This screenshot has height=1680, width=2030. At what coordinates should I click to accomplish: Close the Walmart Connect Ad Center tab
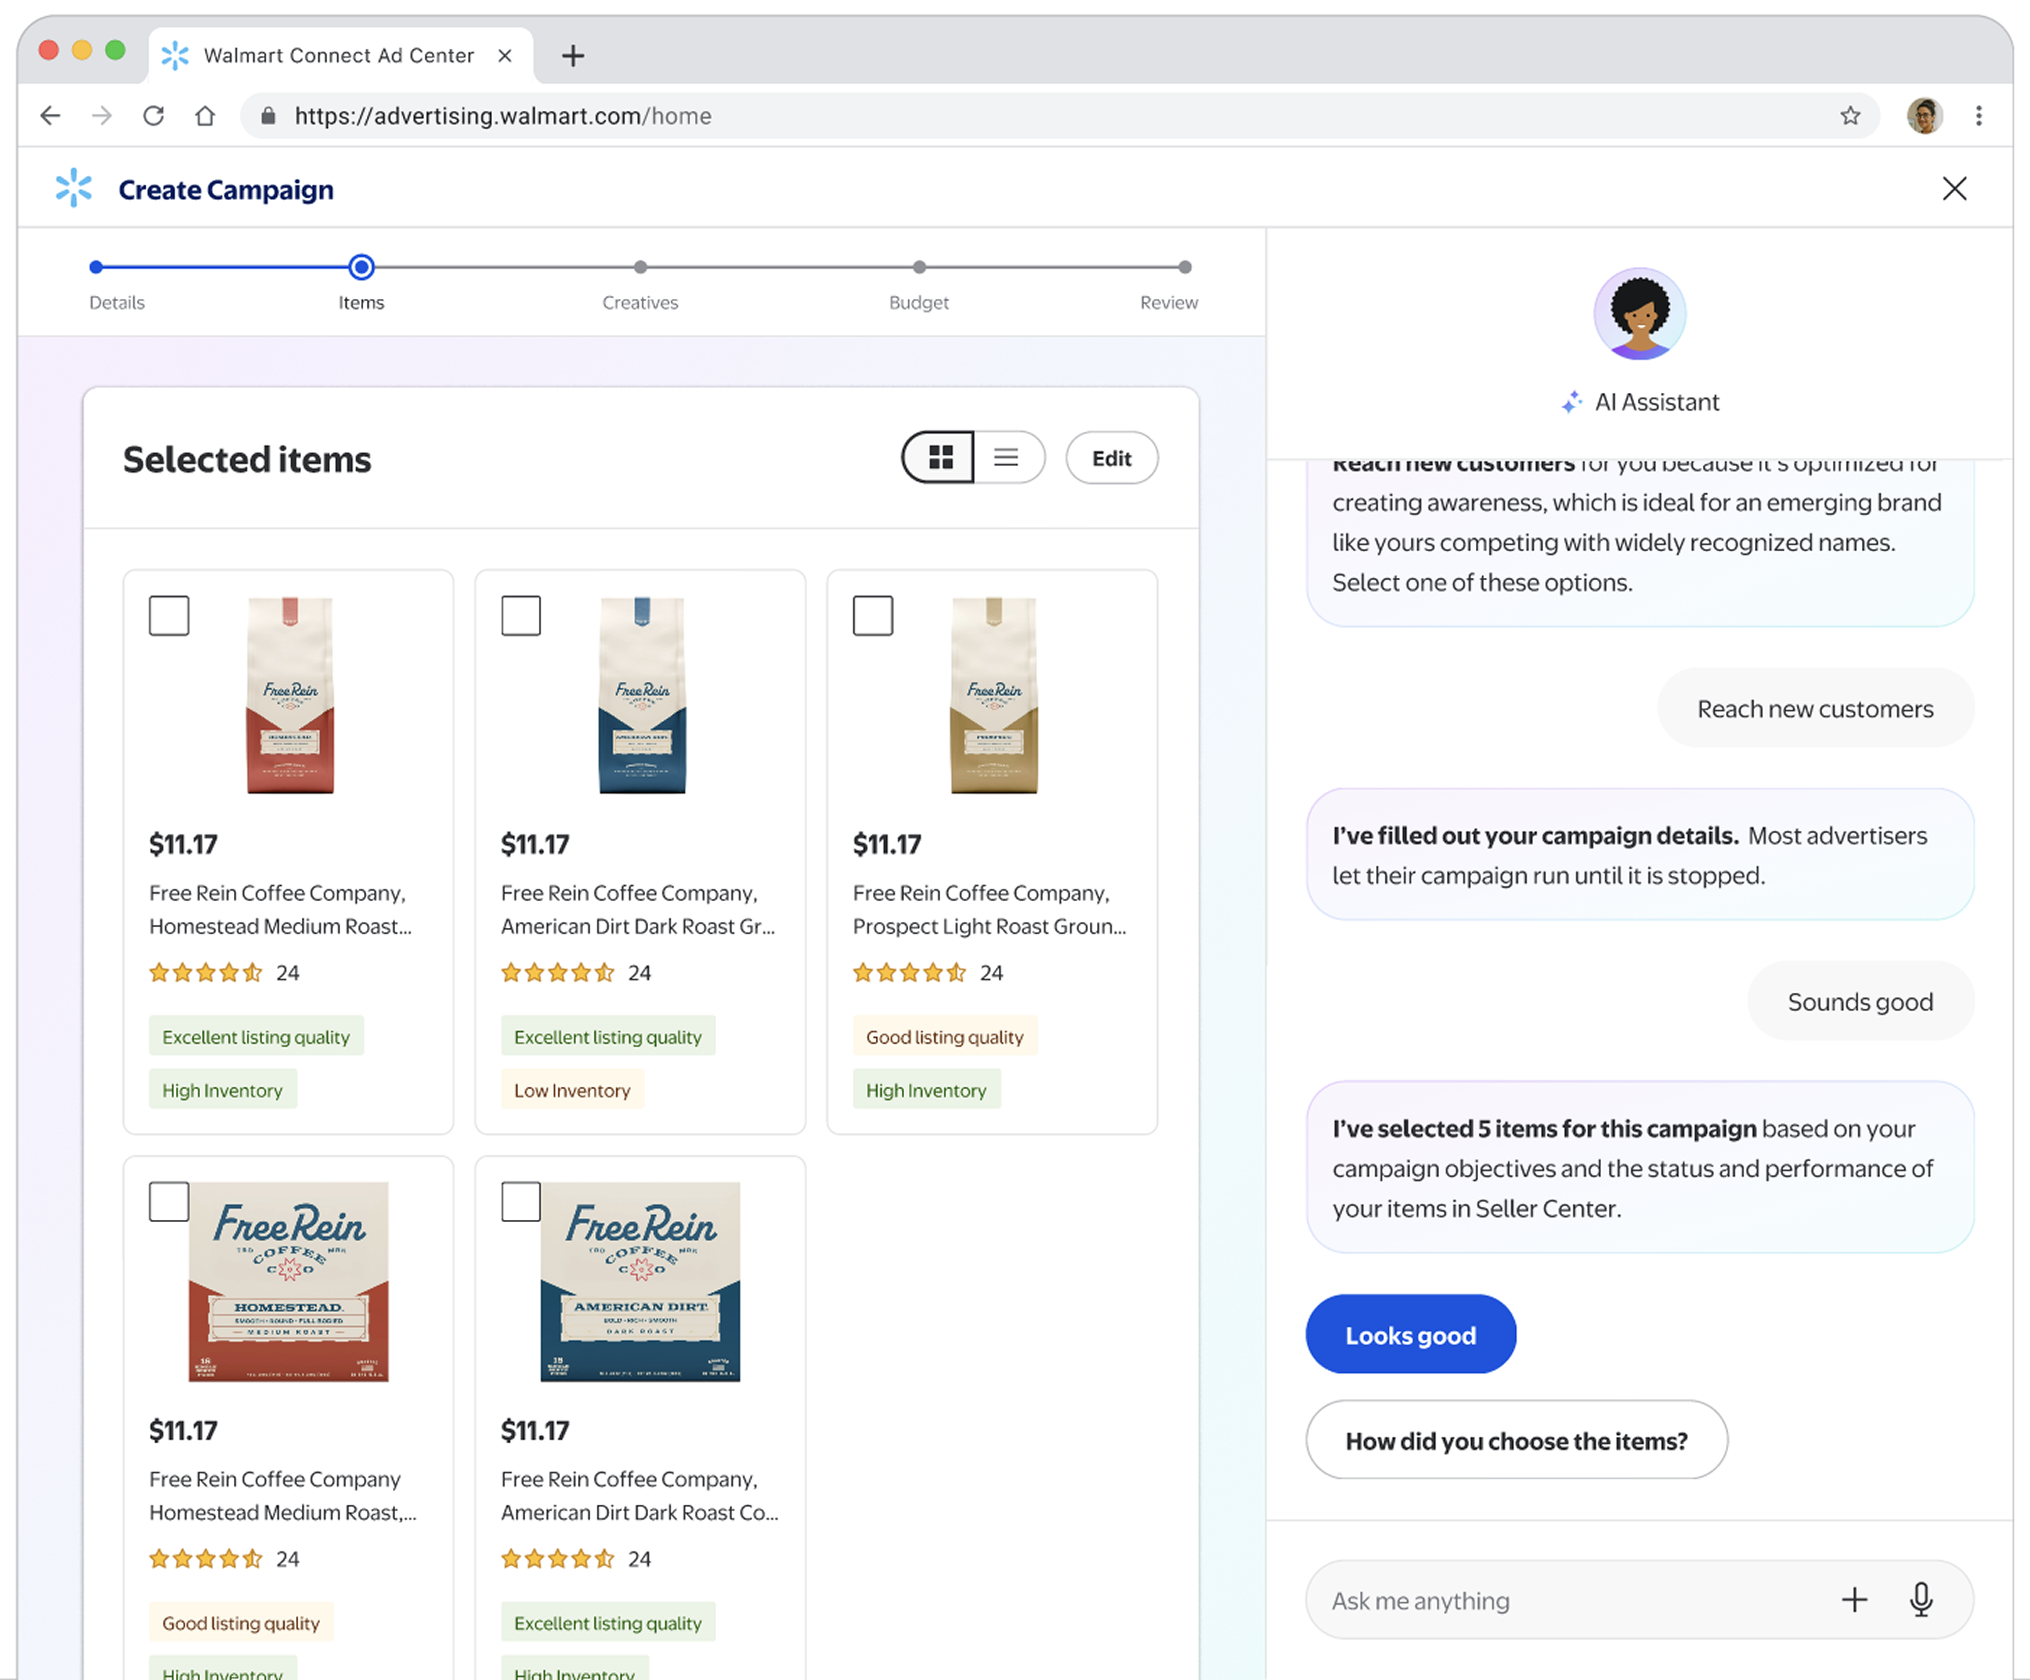[505, 56]
